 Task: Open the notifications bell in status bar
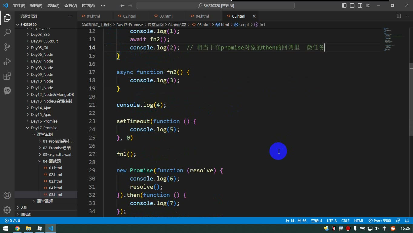point(407,221)
